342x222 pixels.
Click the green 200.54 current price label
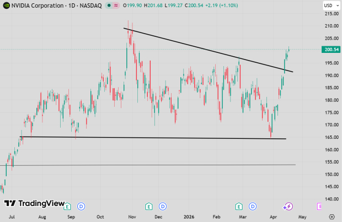coord(331,50)
